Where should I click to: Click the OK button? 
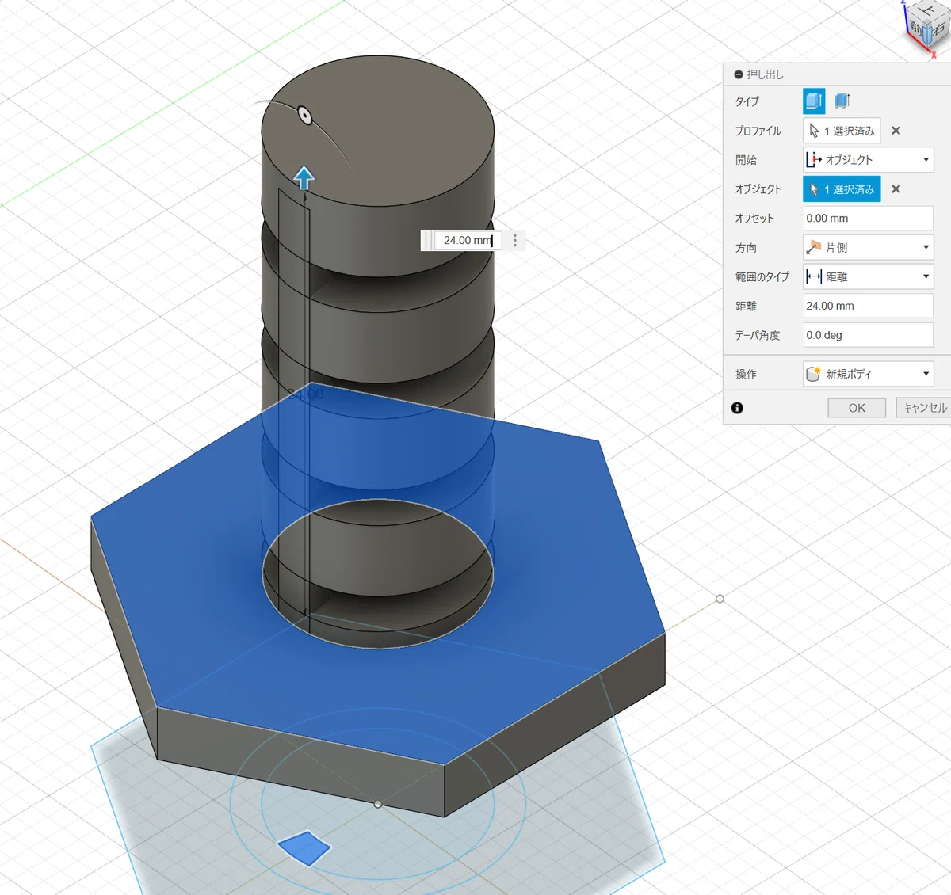(857, 408)
